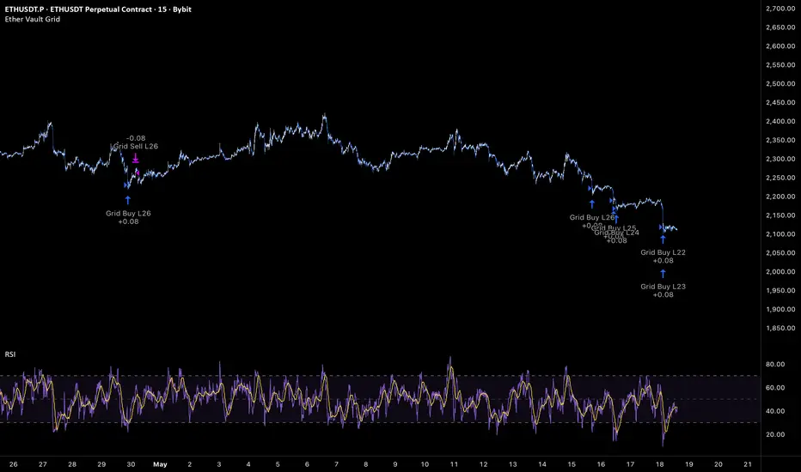Select the Grid Buy L22 trade label

click(663, 252)
